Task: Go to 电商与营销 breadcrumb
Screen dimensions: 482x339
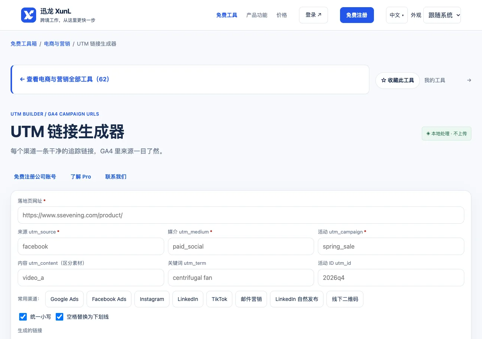Action: coord(57,44)
